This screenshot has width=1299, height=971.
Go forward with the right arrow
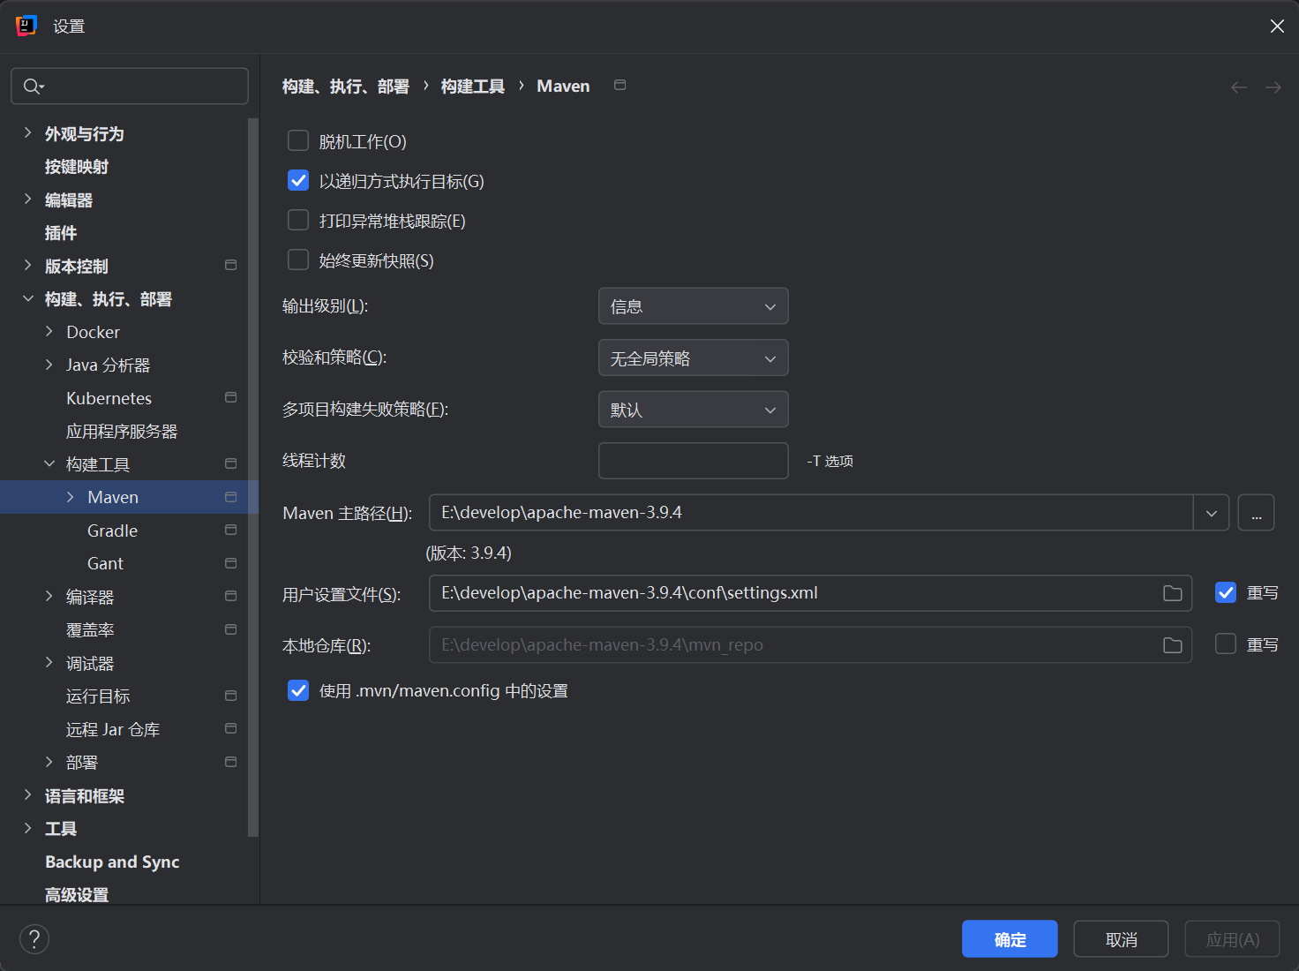[x=1273, y=87]
